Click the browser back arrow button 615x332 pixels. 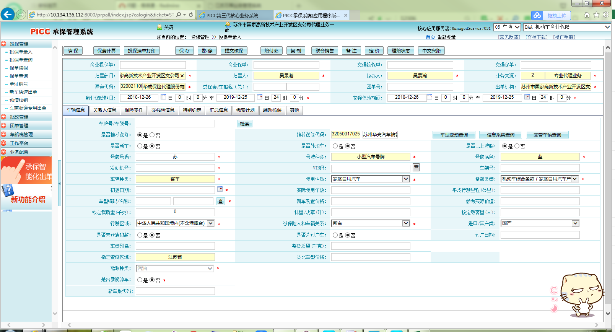tap(8, 15)
